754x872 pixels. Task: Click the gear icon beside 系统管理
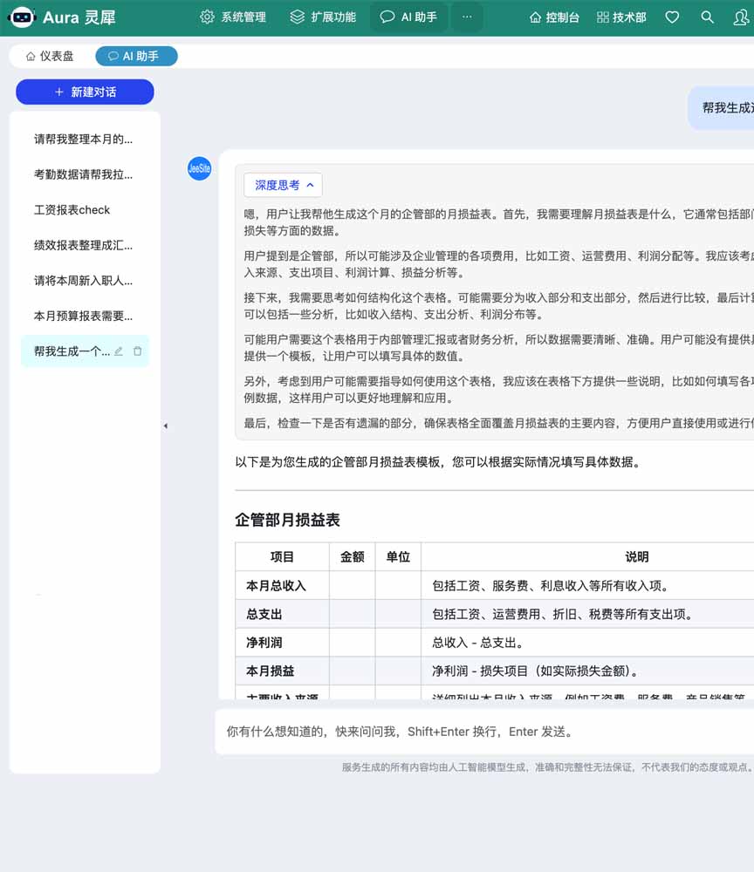point(207,17)
